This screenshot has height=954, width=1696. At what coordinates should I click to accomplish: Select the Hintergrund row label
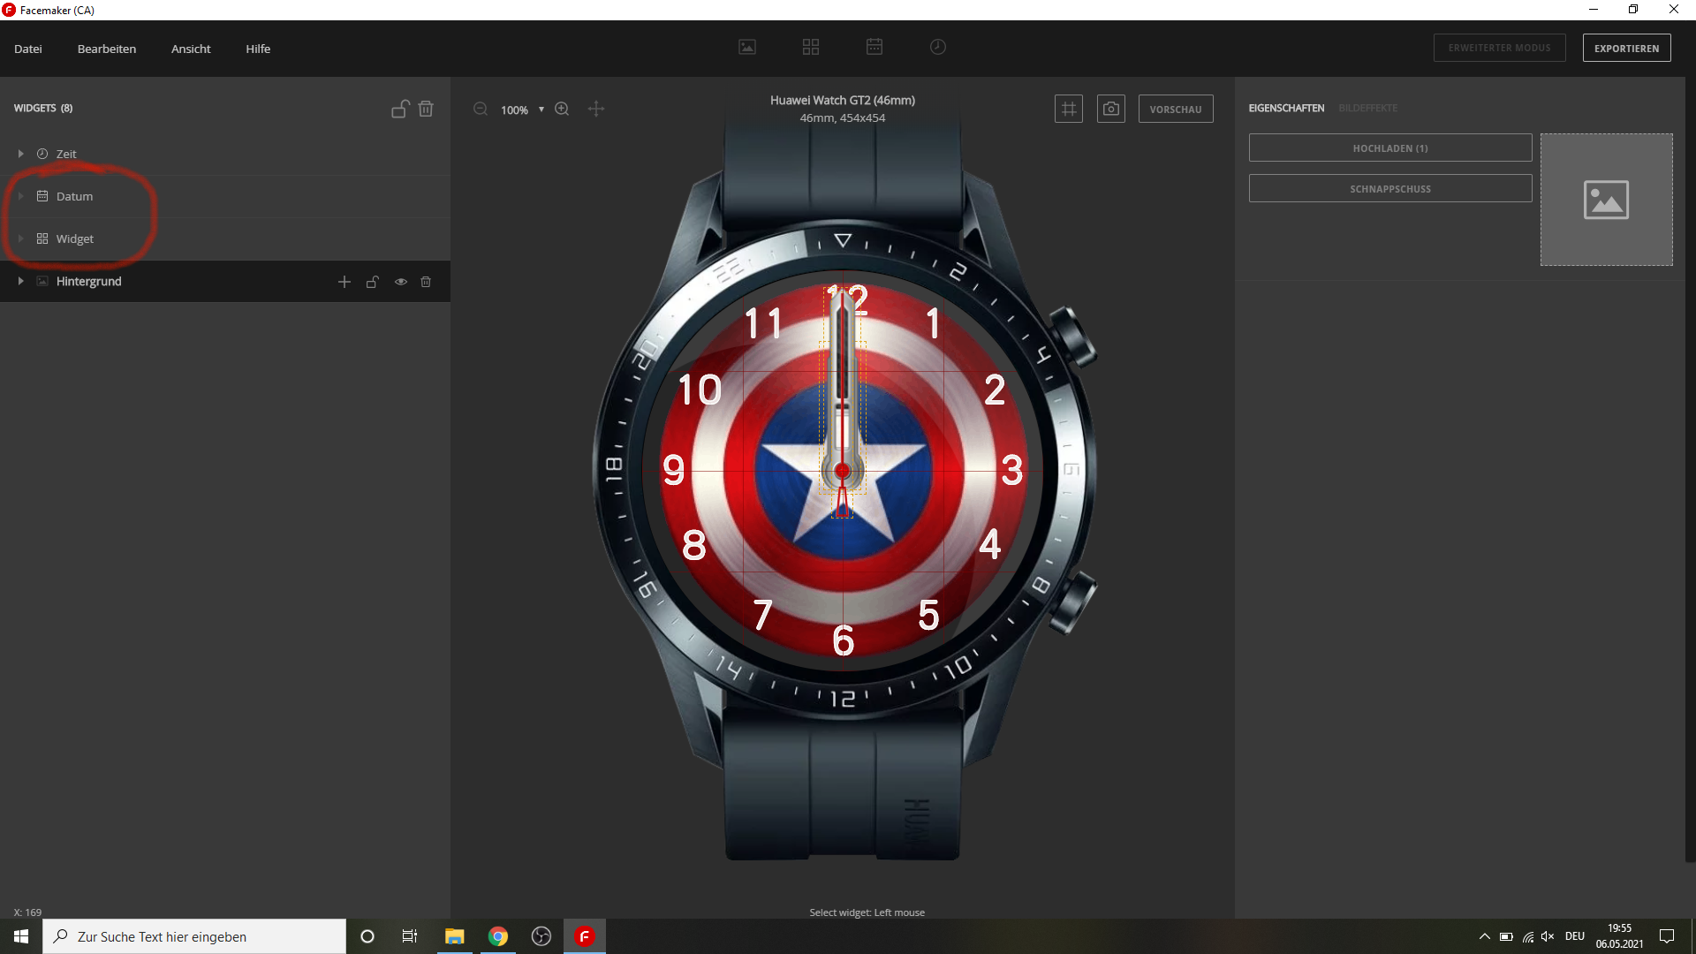89,281
